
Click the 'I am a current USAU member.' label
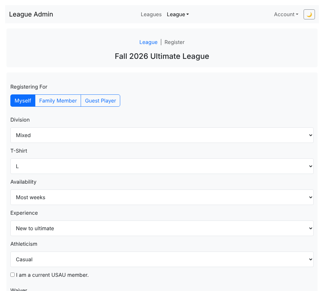(52, 275)
